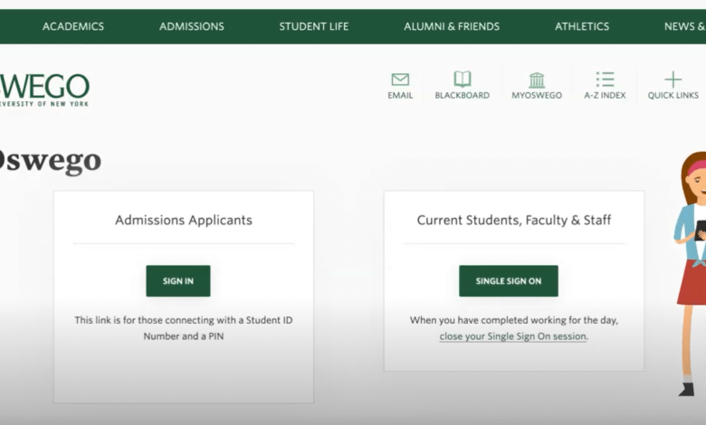
Task: Click the MYOSWEGO text label
Action: pos(536,95)
